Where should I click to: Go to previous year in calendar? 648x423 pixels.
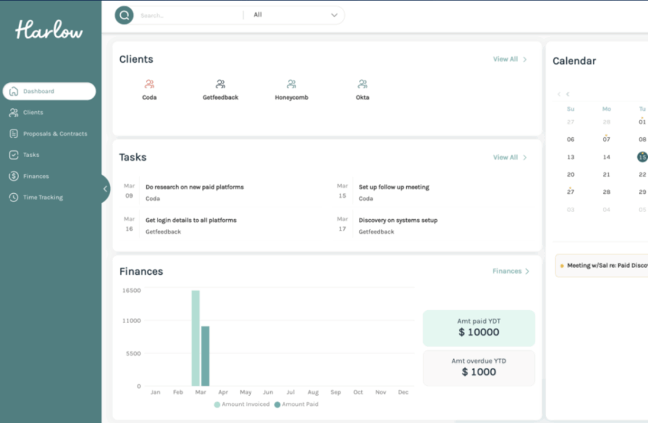(559, 94)
